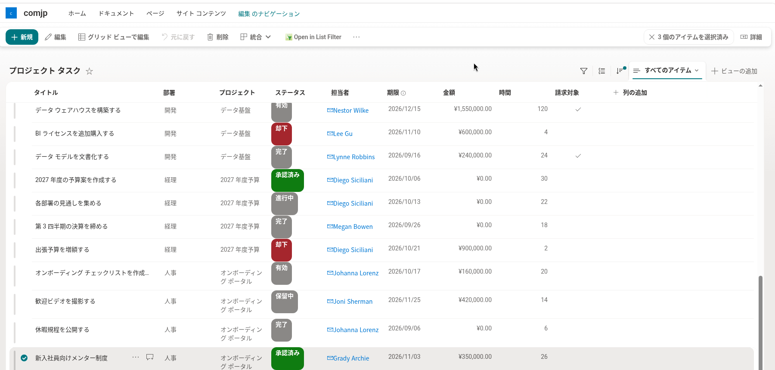This screenshot has height=370, width=775.
Task: Click ビューの追加 button
Action: point(734,71)
